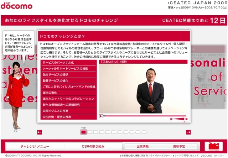Play the ごあいさつ video

101,116
